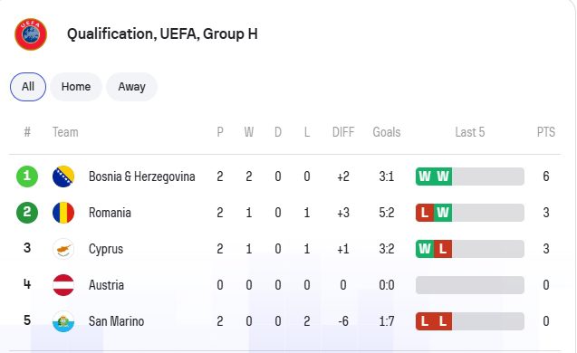
Task: Switch to the Home standings filter
Action: point(76,87)
